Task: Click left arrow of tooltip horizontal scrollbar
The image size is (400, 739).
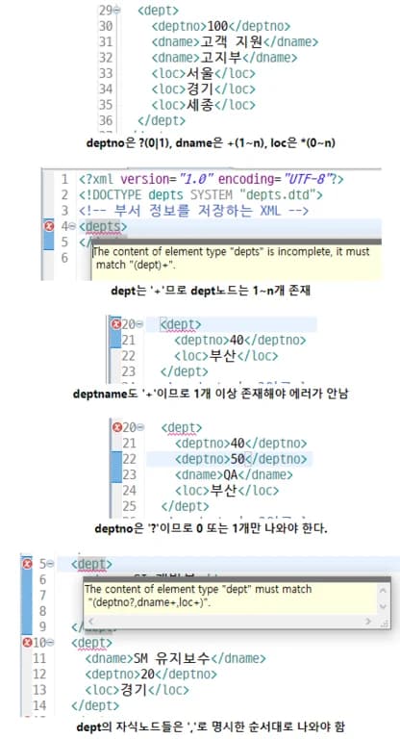Action: pyautogui.click(x=92, y=622)
